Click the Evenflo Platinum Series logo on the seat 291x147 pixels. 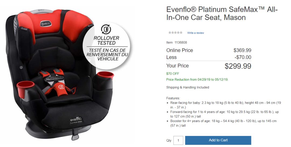point(76,120)
